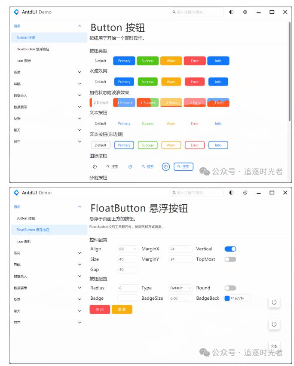Click loading Default button with spinner
This screenshot has width=294, height=366.
(100, 102)
